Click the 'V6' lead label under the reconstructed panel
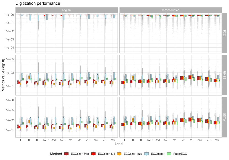Image resolution: width=229 pixels, height=160 pixels. pyautogui.click(x=217, y=140)
